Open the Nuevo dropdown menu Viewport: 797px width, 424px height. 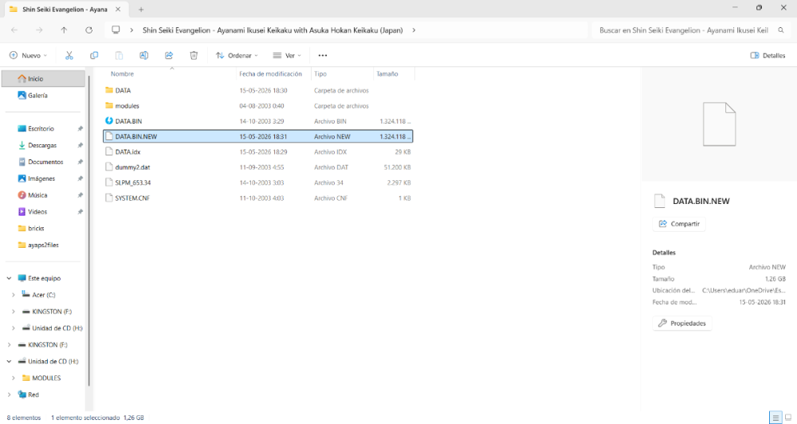(x=29, y=56)
